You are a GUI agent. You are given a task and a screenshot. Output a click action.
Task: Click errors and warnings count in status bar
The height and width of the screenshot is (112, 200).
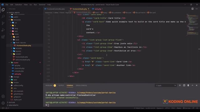[x=5, y=108]
